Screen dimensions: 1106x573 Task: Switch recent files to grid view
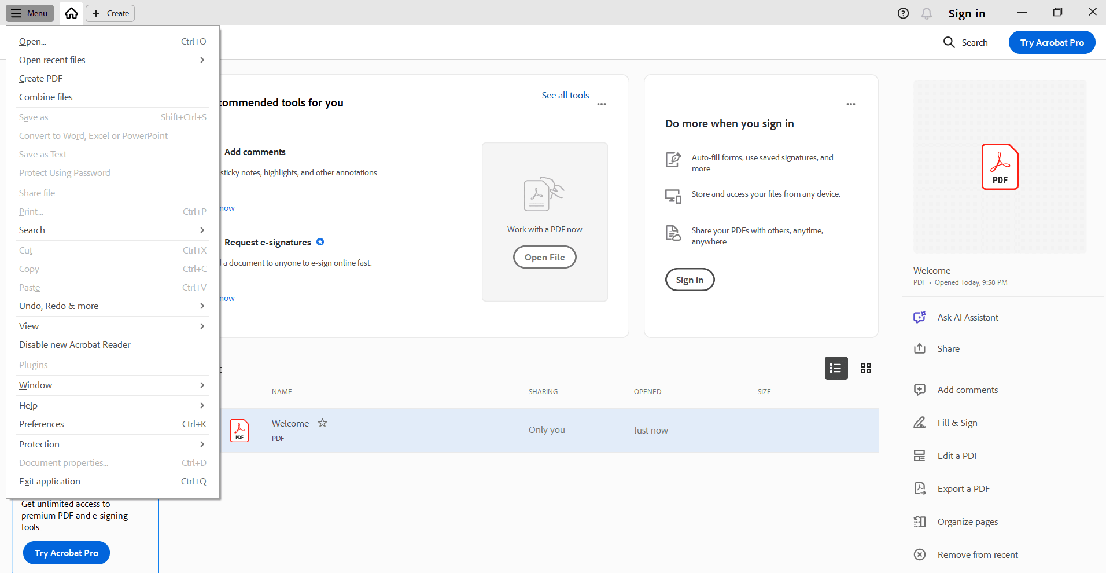[866, 368]
